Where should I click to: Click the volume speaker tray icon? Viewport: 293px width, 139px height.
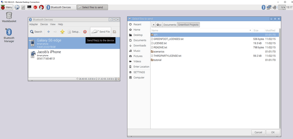[x=275, y=7]
